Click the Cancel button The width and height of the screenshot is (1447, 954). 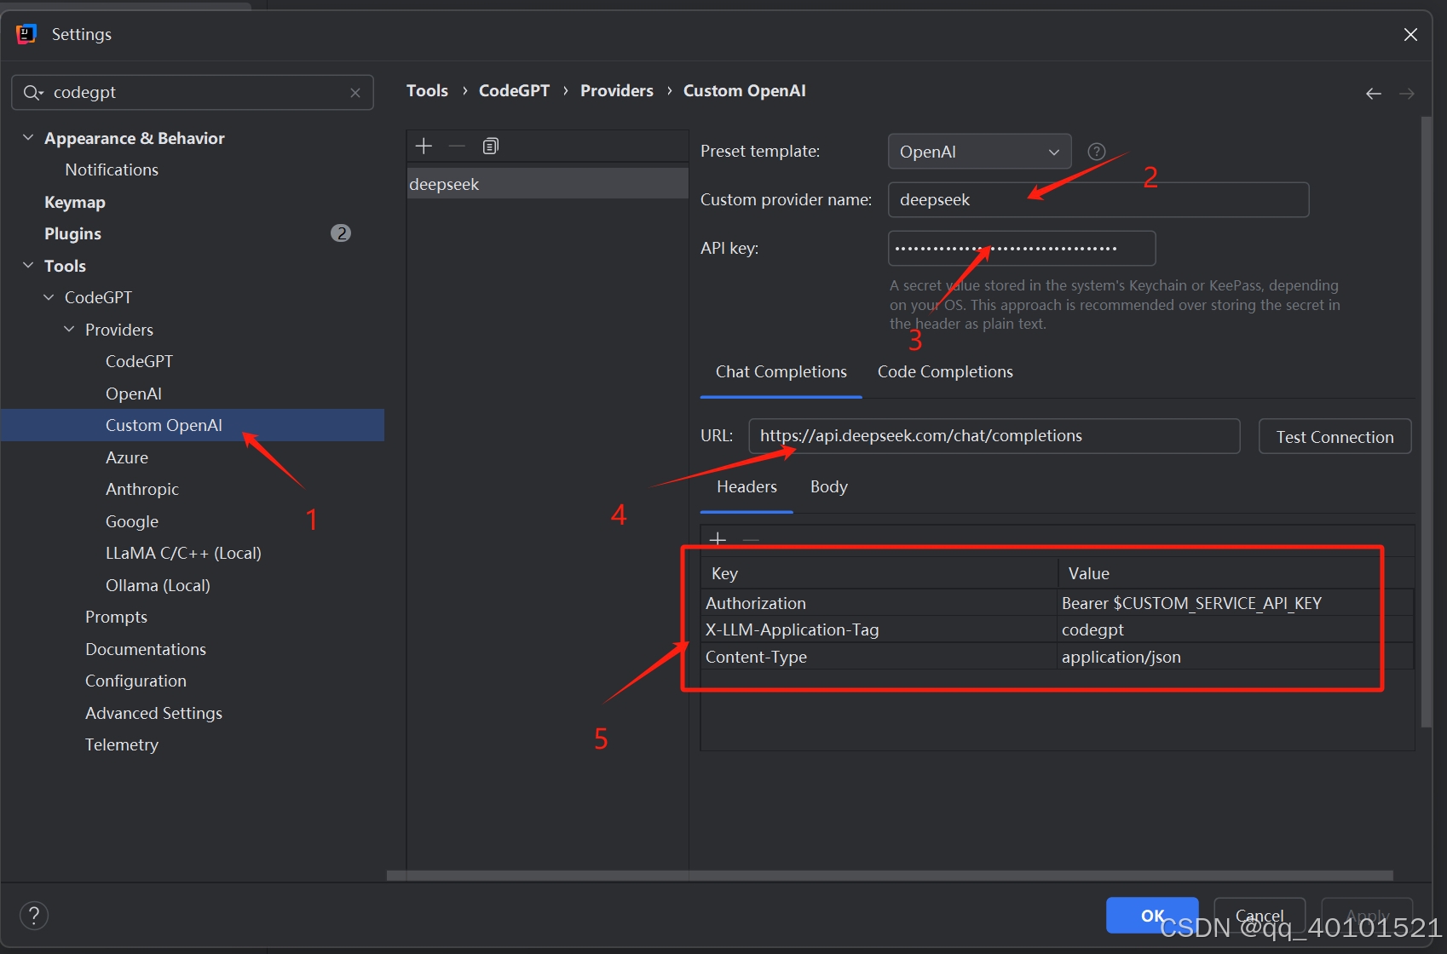[1260, 916]
